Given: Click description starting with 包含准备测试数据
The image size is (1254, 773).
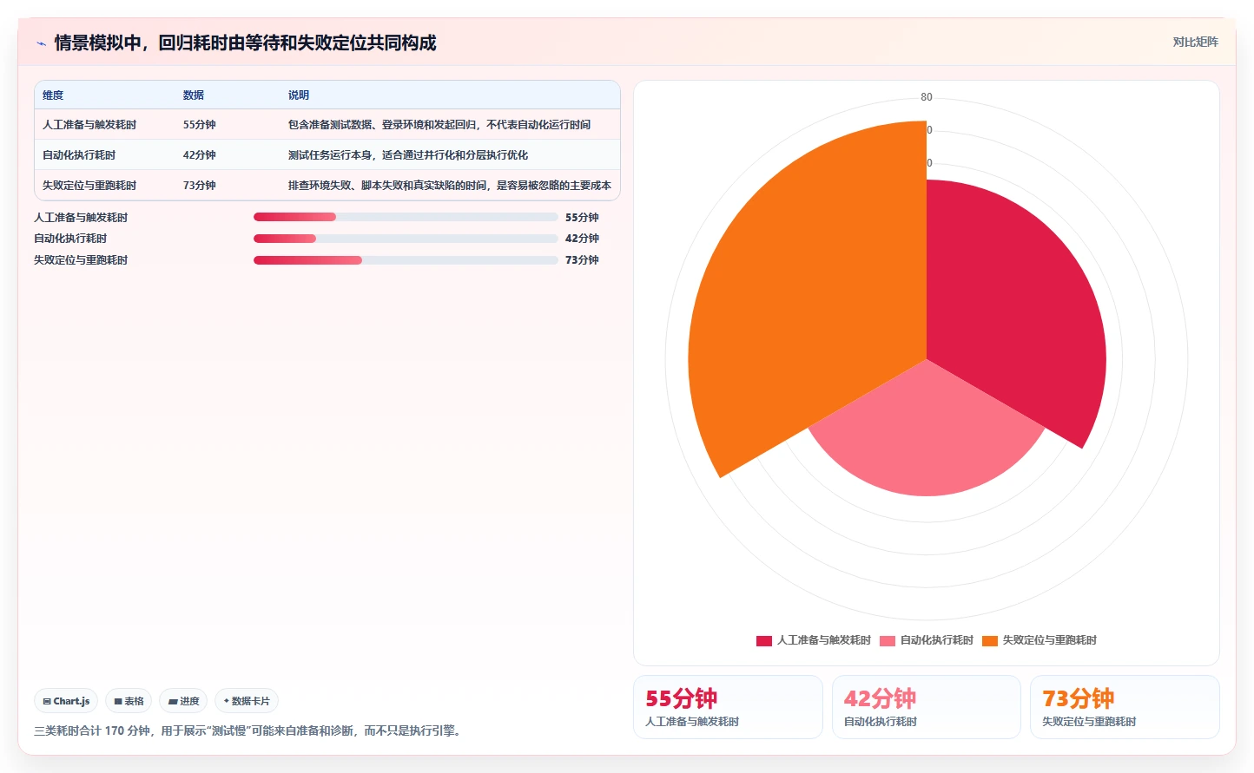Looking at the screenshot, I should (x=439, y=125).
